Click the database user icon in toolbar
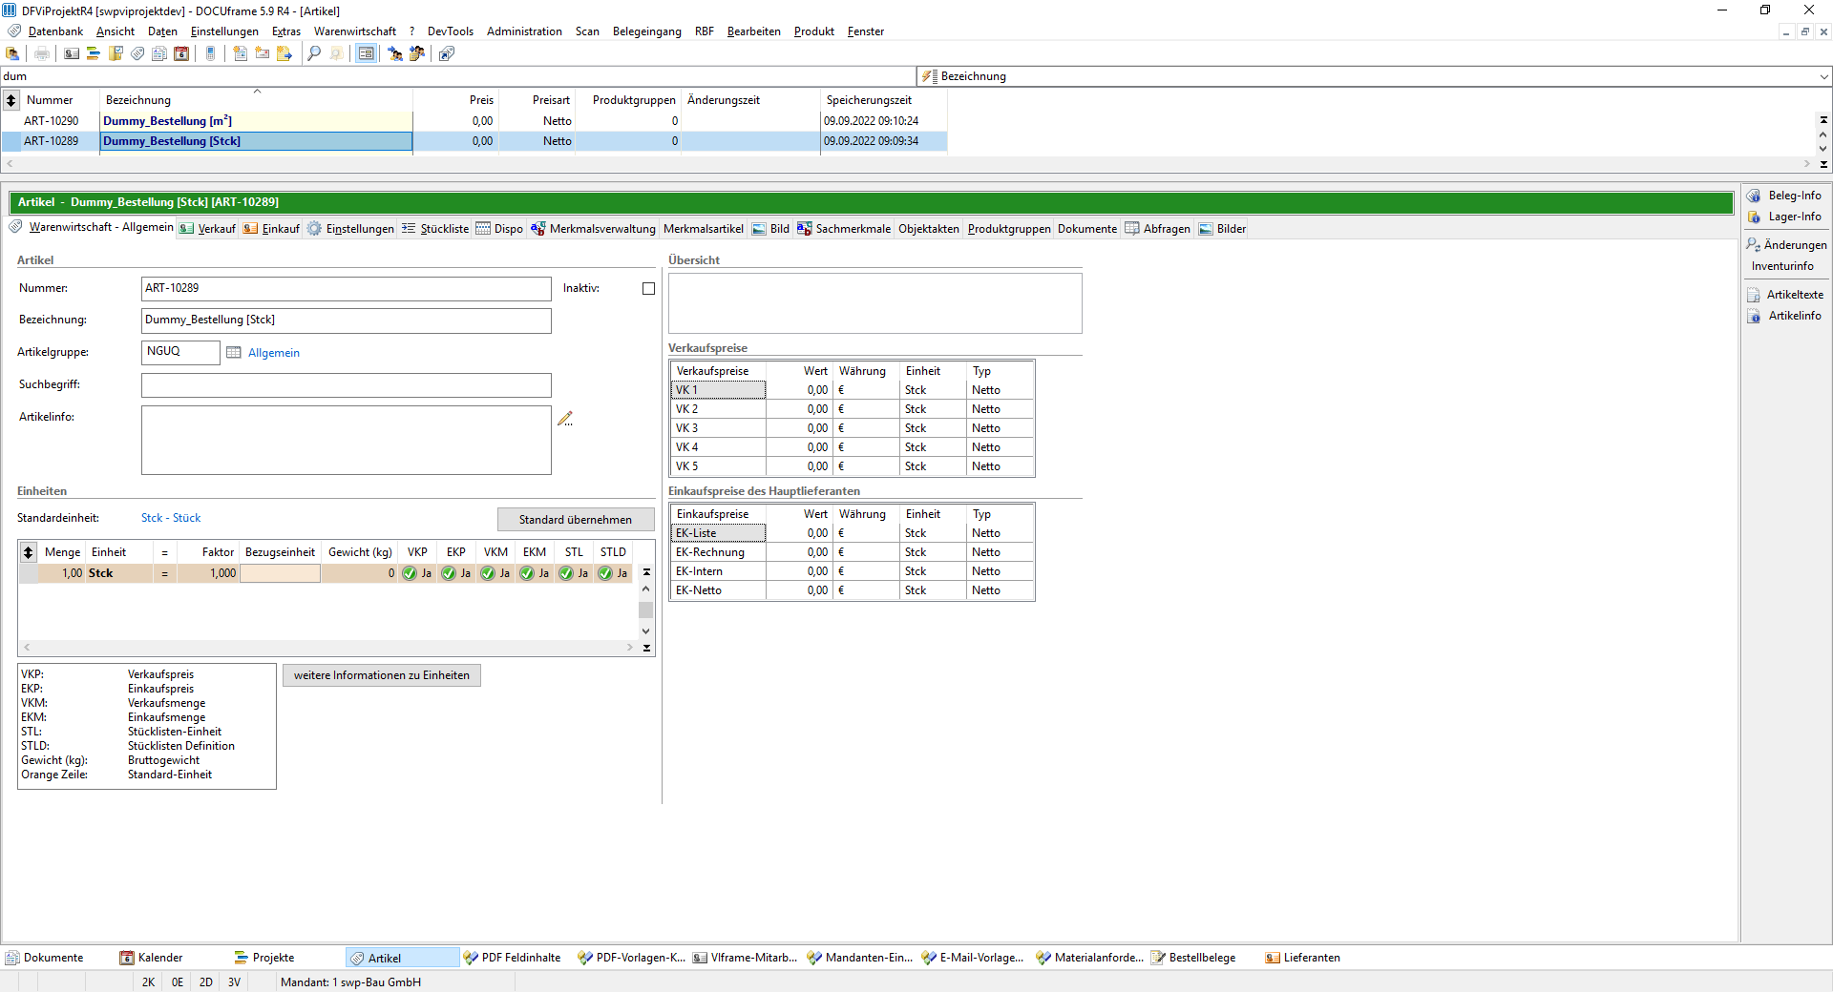 pos(12,53)
